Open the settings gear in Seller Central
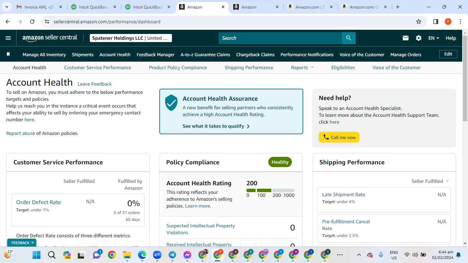The width and height of the screenshot is (468, 263). (x=419, y=38)
